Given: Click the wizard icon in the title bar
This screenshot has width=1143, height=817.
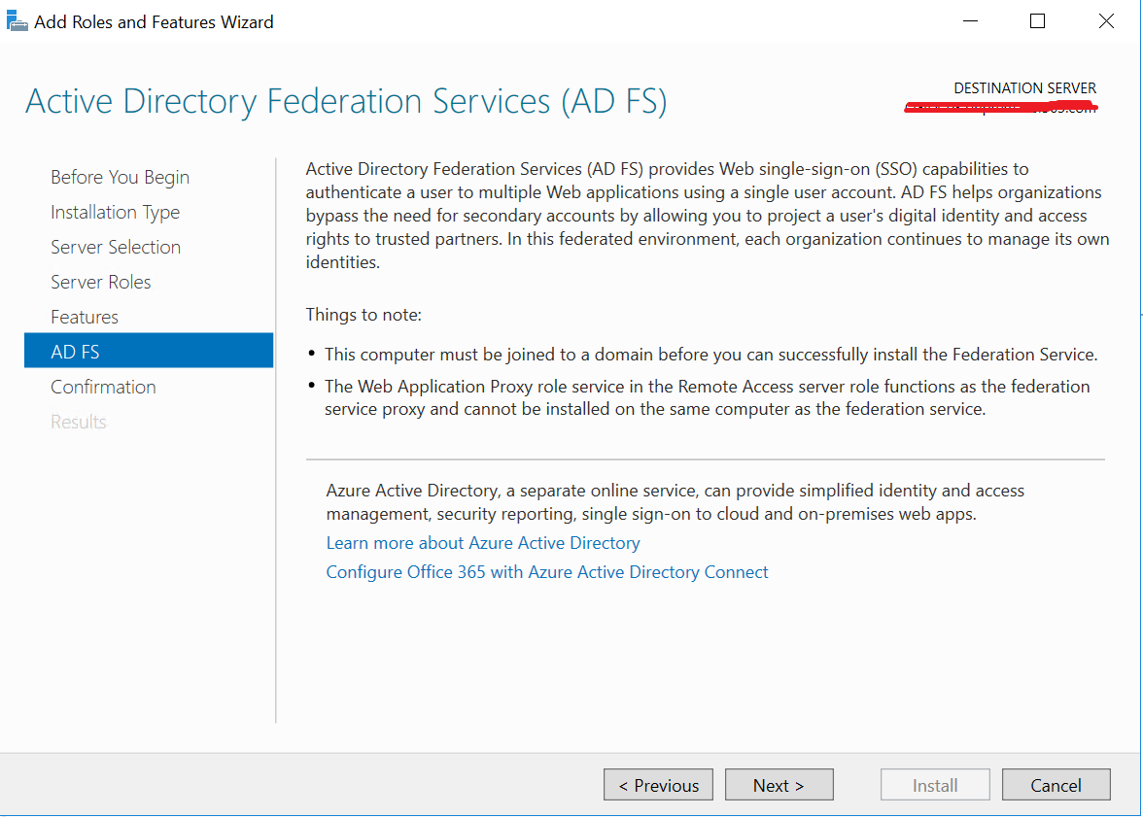Looking at the screenshot, I should click(x=17, y=21).
